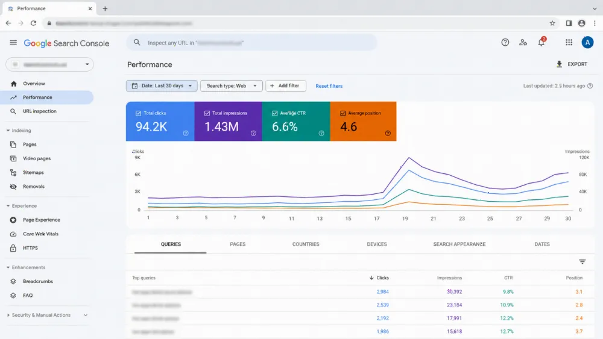Screen dimensions: 603x339
Task: Open the Date: Last 30 days dropdown
Action: (162, 86)
